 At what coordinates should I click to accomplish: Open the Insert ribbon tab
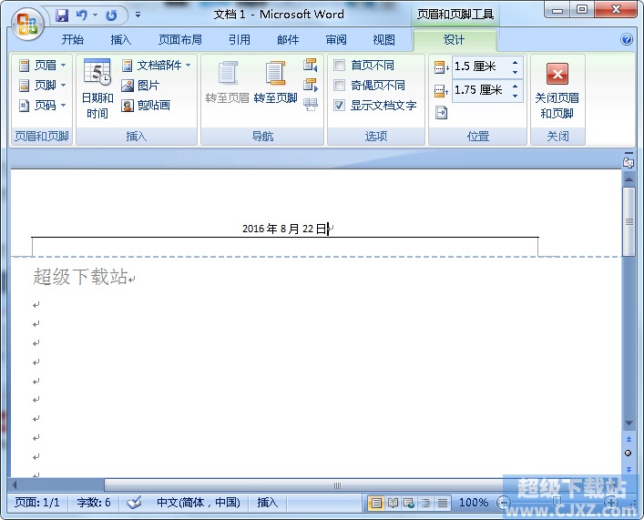pos(120,40)
